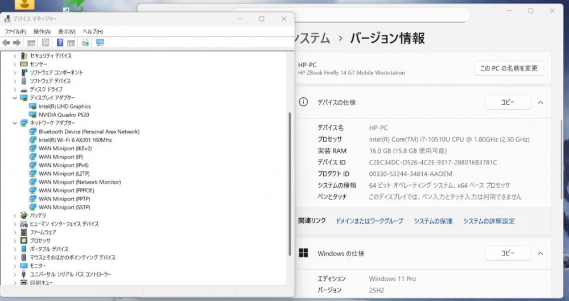569x301 pixels.
Task: Toggle the action pane toolbar icon
Action: pos(71,43)
